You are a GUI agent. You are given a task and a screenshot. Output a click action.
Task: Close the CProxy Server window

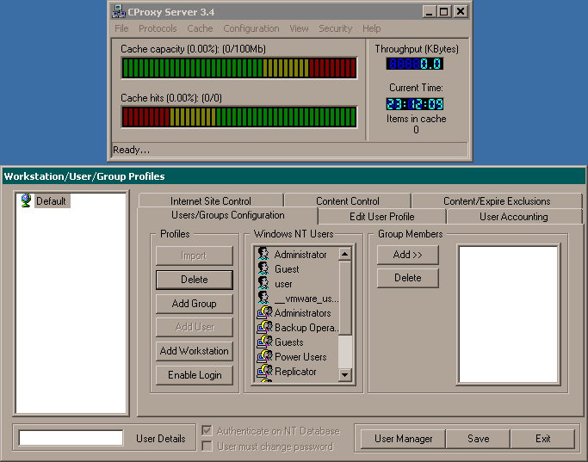point(461,12)
